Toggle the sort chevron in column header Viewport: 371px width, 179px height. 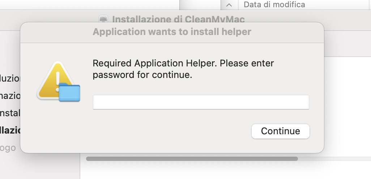[x=229, y=5]
